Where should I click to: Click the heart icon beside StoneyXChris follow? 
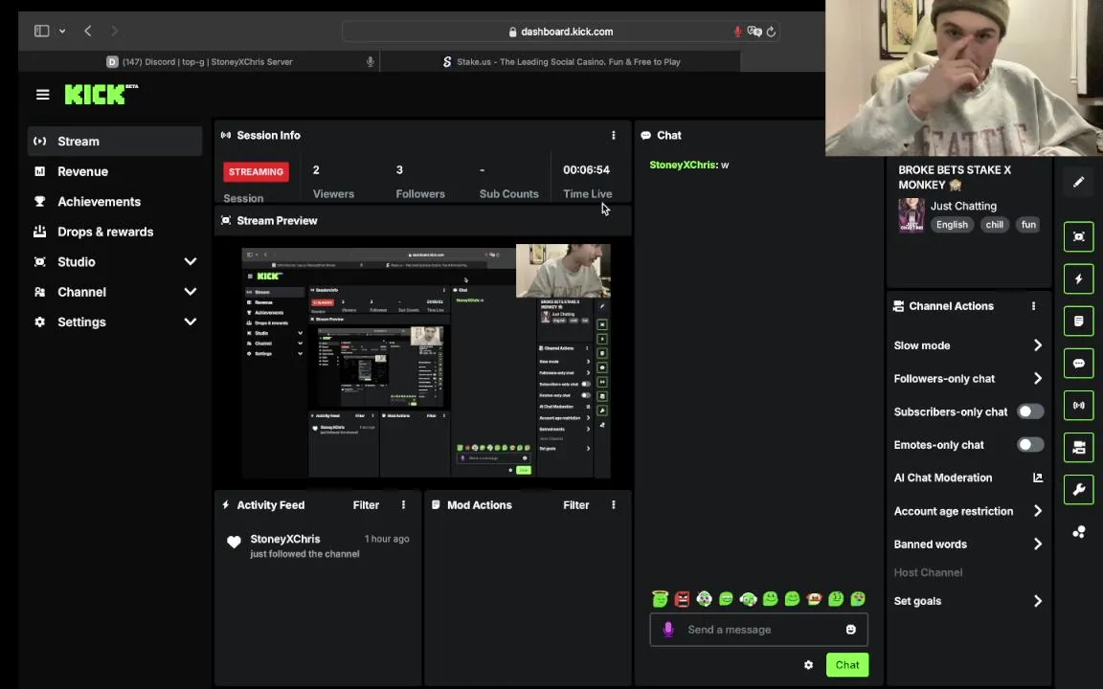(234, 542)
